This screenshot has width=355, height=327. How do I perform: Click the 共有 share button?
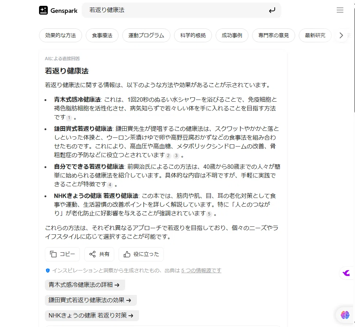(x=99, y=254)
